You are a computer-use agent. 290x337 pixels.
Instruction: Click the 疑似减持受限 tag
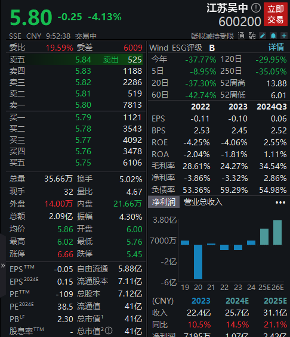tap(212, 36)
